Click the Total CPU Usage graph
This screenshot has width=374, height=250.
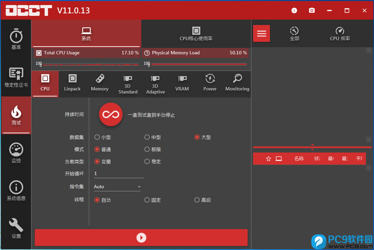91,64
